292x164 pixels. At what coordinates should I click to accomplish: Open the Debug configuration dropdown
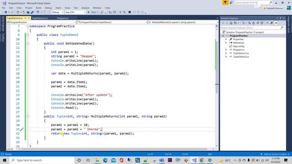pyautogui.click(x=57, y=12)
